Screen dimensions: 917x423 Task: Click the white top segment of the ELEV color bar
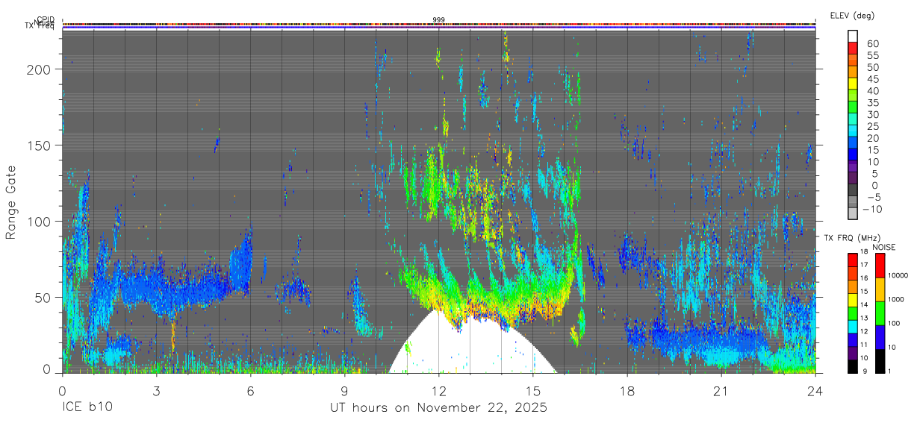pos(854,35)
